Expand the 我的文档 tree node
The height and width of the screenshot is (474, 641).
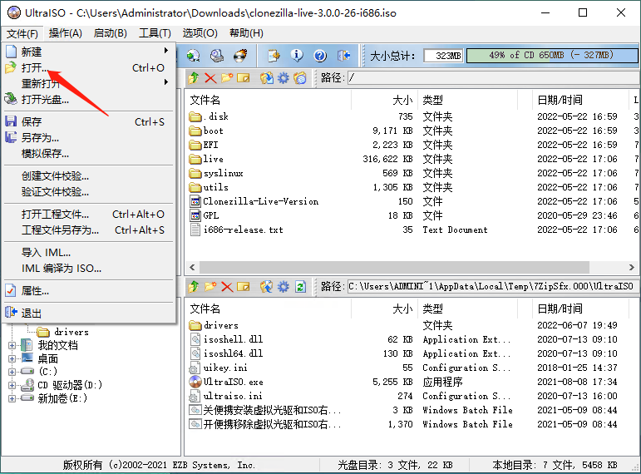12,346
